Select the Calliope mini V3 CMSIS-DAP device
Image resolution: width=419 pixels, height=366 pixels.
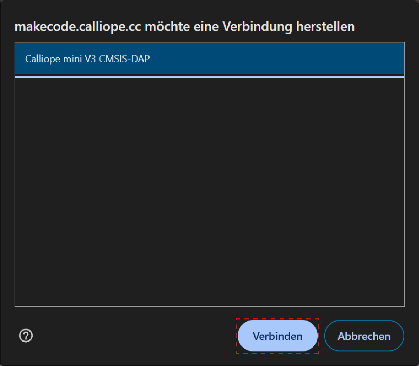point(209,59)
